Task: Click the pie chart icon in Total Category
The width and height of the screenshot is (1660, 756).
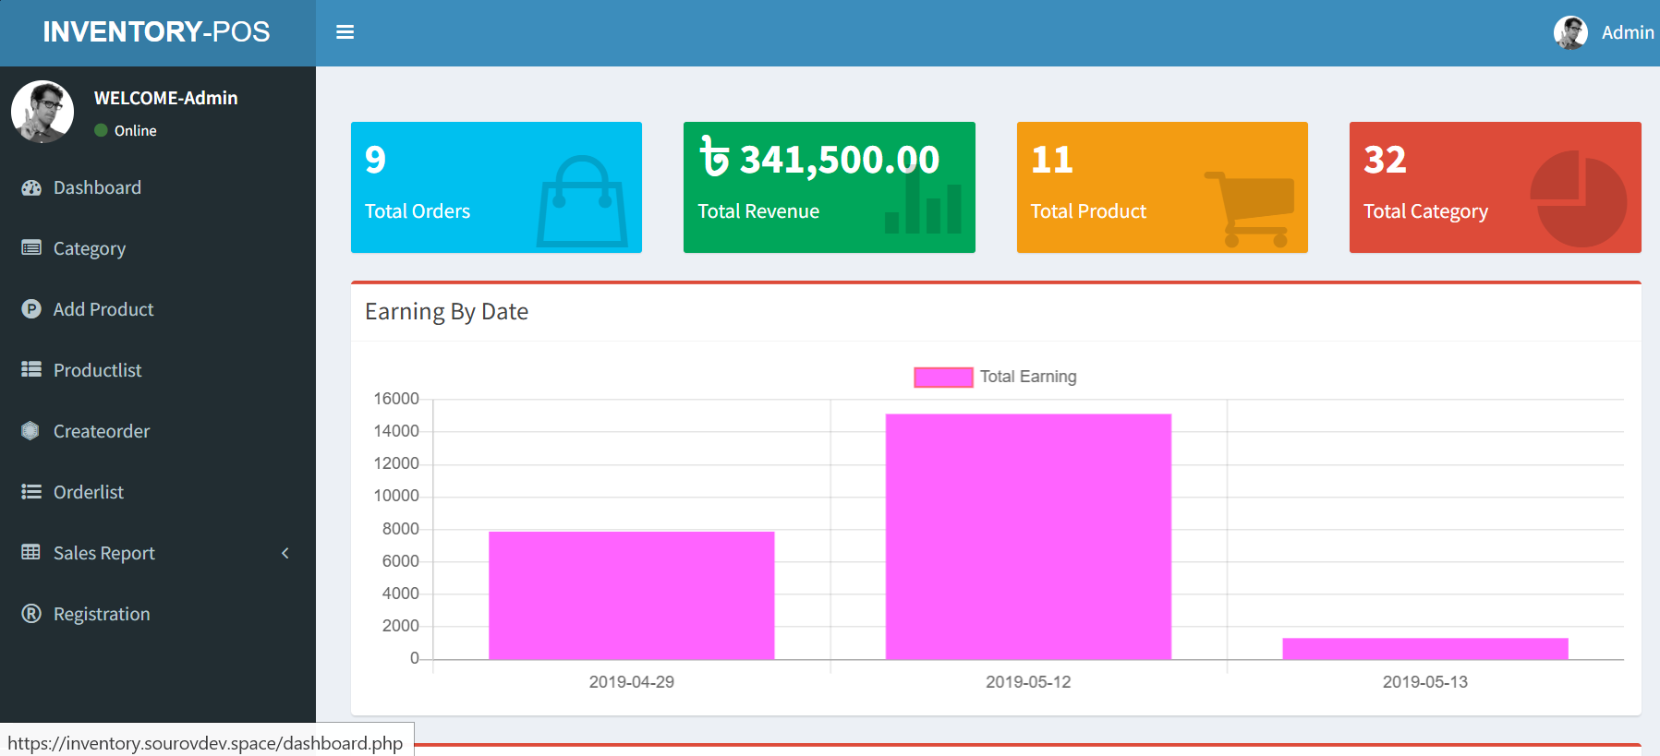Action: click(1578, 198)
